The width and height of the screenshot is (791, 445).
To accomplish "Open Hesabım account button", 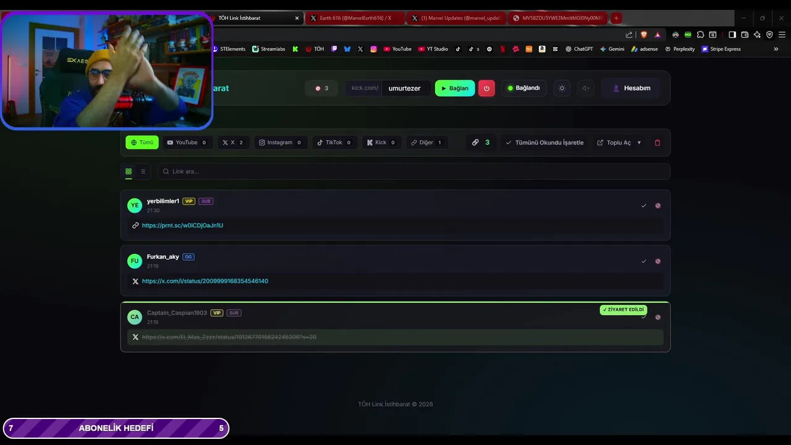I will [x=631, y=88].
